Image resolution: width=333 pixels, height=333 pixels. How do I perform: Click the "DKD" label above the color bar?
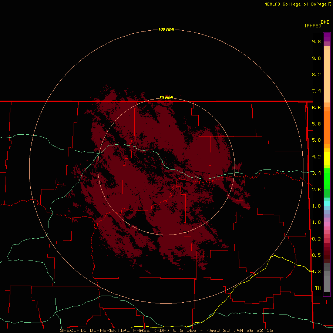click(325, 22)
